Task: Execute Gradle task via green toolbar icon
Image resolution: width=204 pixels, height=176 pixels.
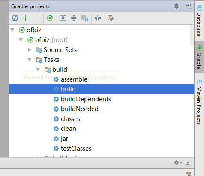Action: click(50, 18)
